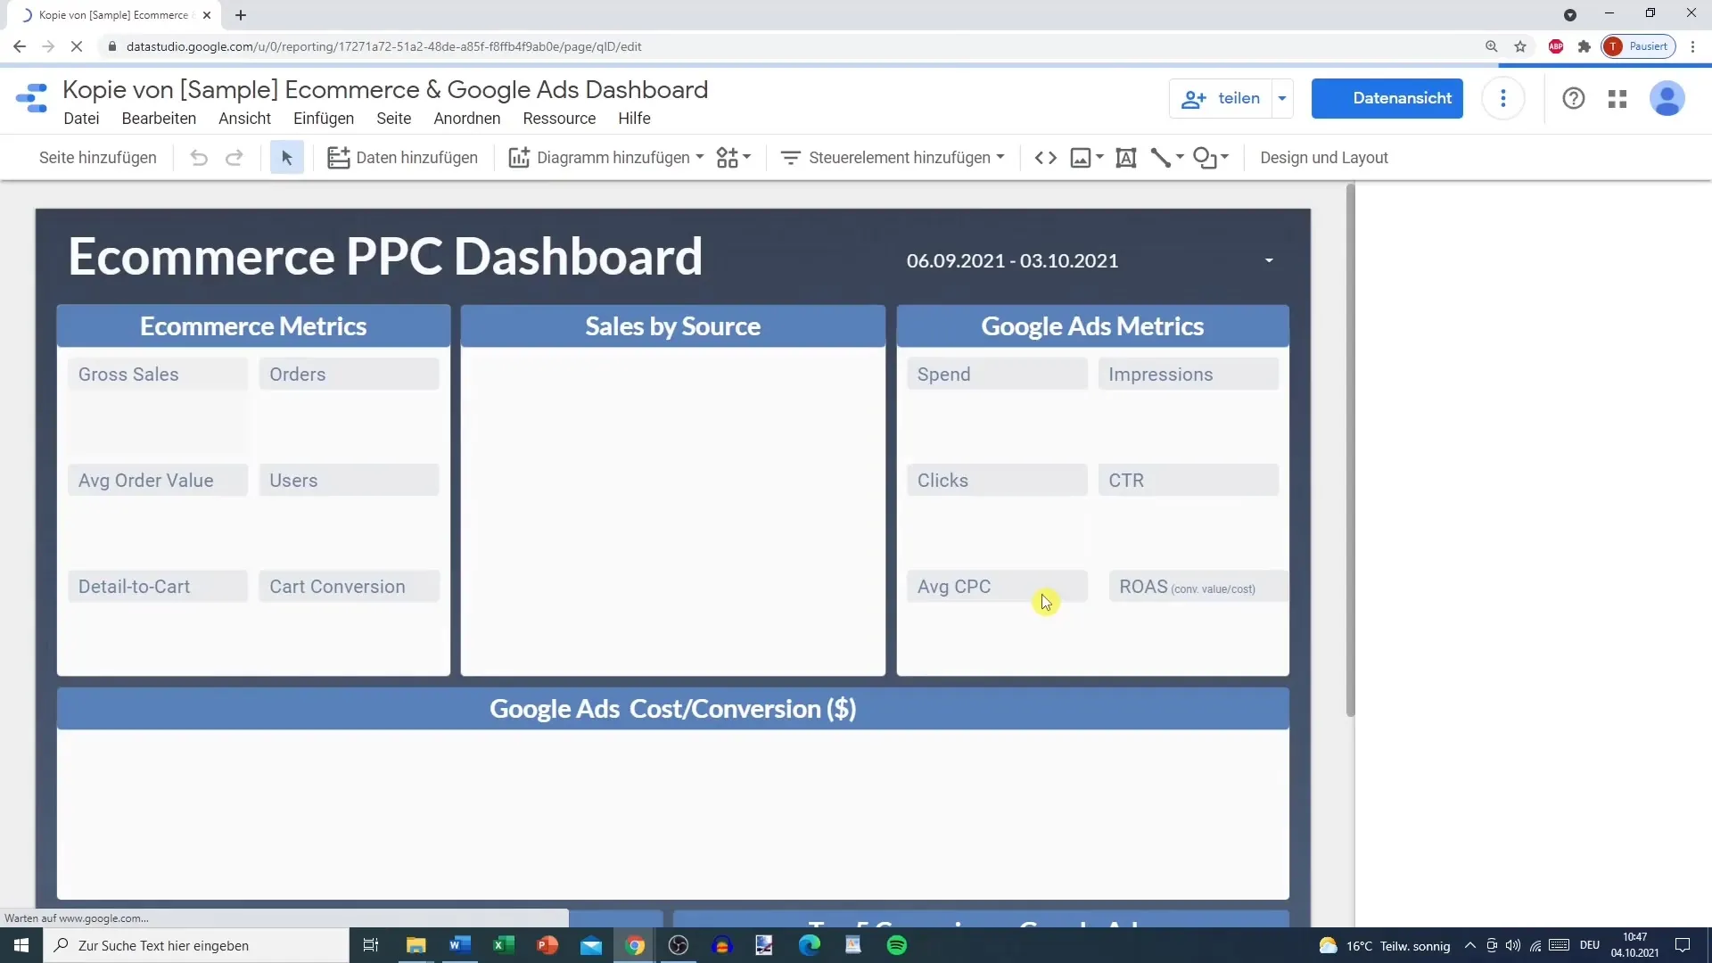Screen dimensions: 1712x963
Task: Expand the share options dropdown arrow
Action: 1282,98
